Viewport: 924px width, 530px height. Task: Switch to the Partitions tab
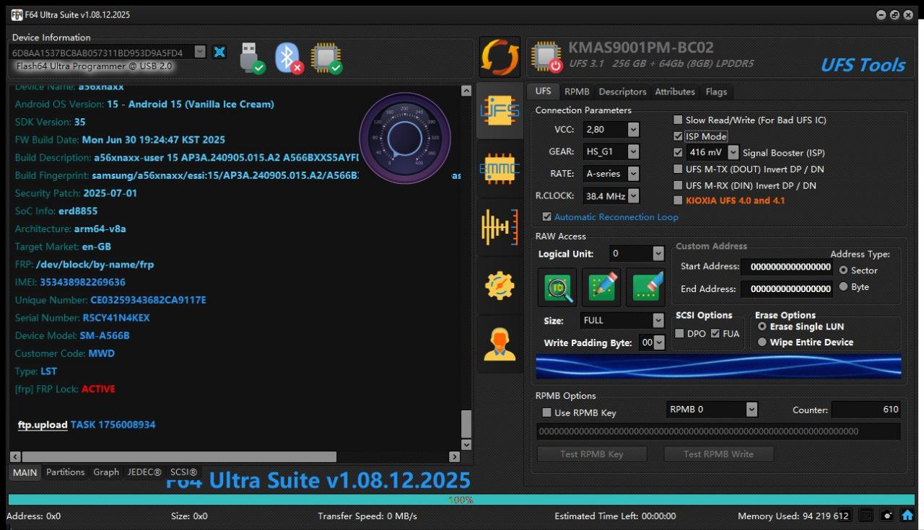pos(66,472)
